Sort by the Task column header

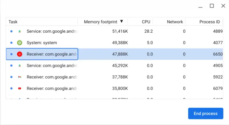(13, 22)
